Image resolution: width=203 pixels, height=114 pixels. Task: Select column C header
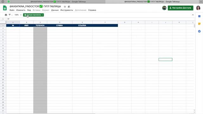pyautogui.click(x=40, y=22)
